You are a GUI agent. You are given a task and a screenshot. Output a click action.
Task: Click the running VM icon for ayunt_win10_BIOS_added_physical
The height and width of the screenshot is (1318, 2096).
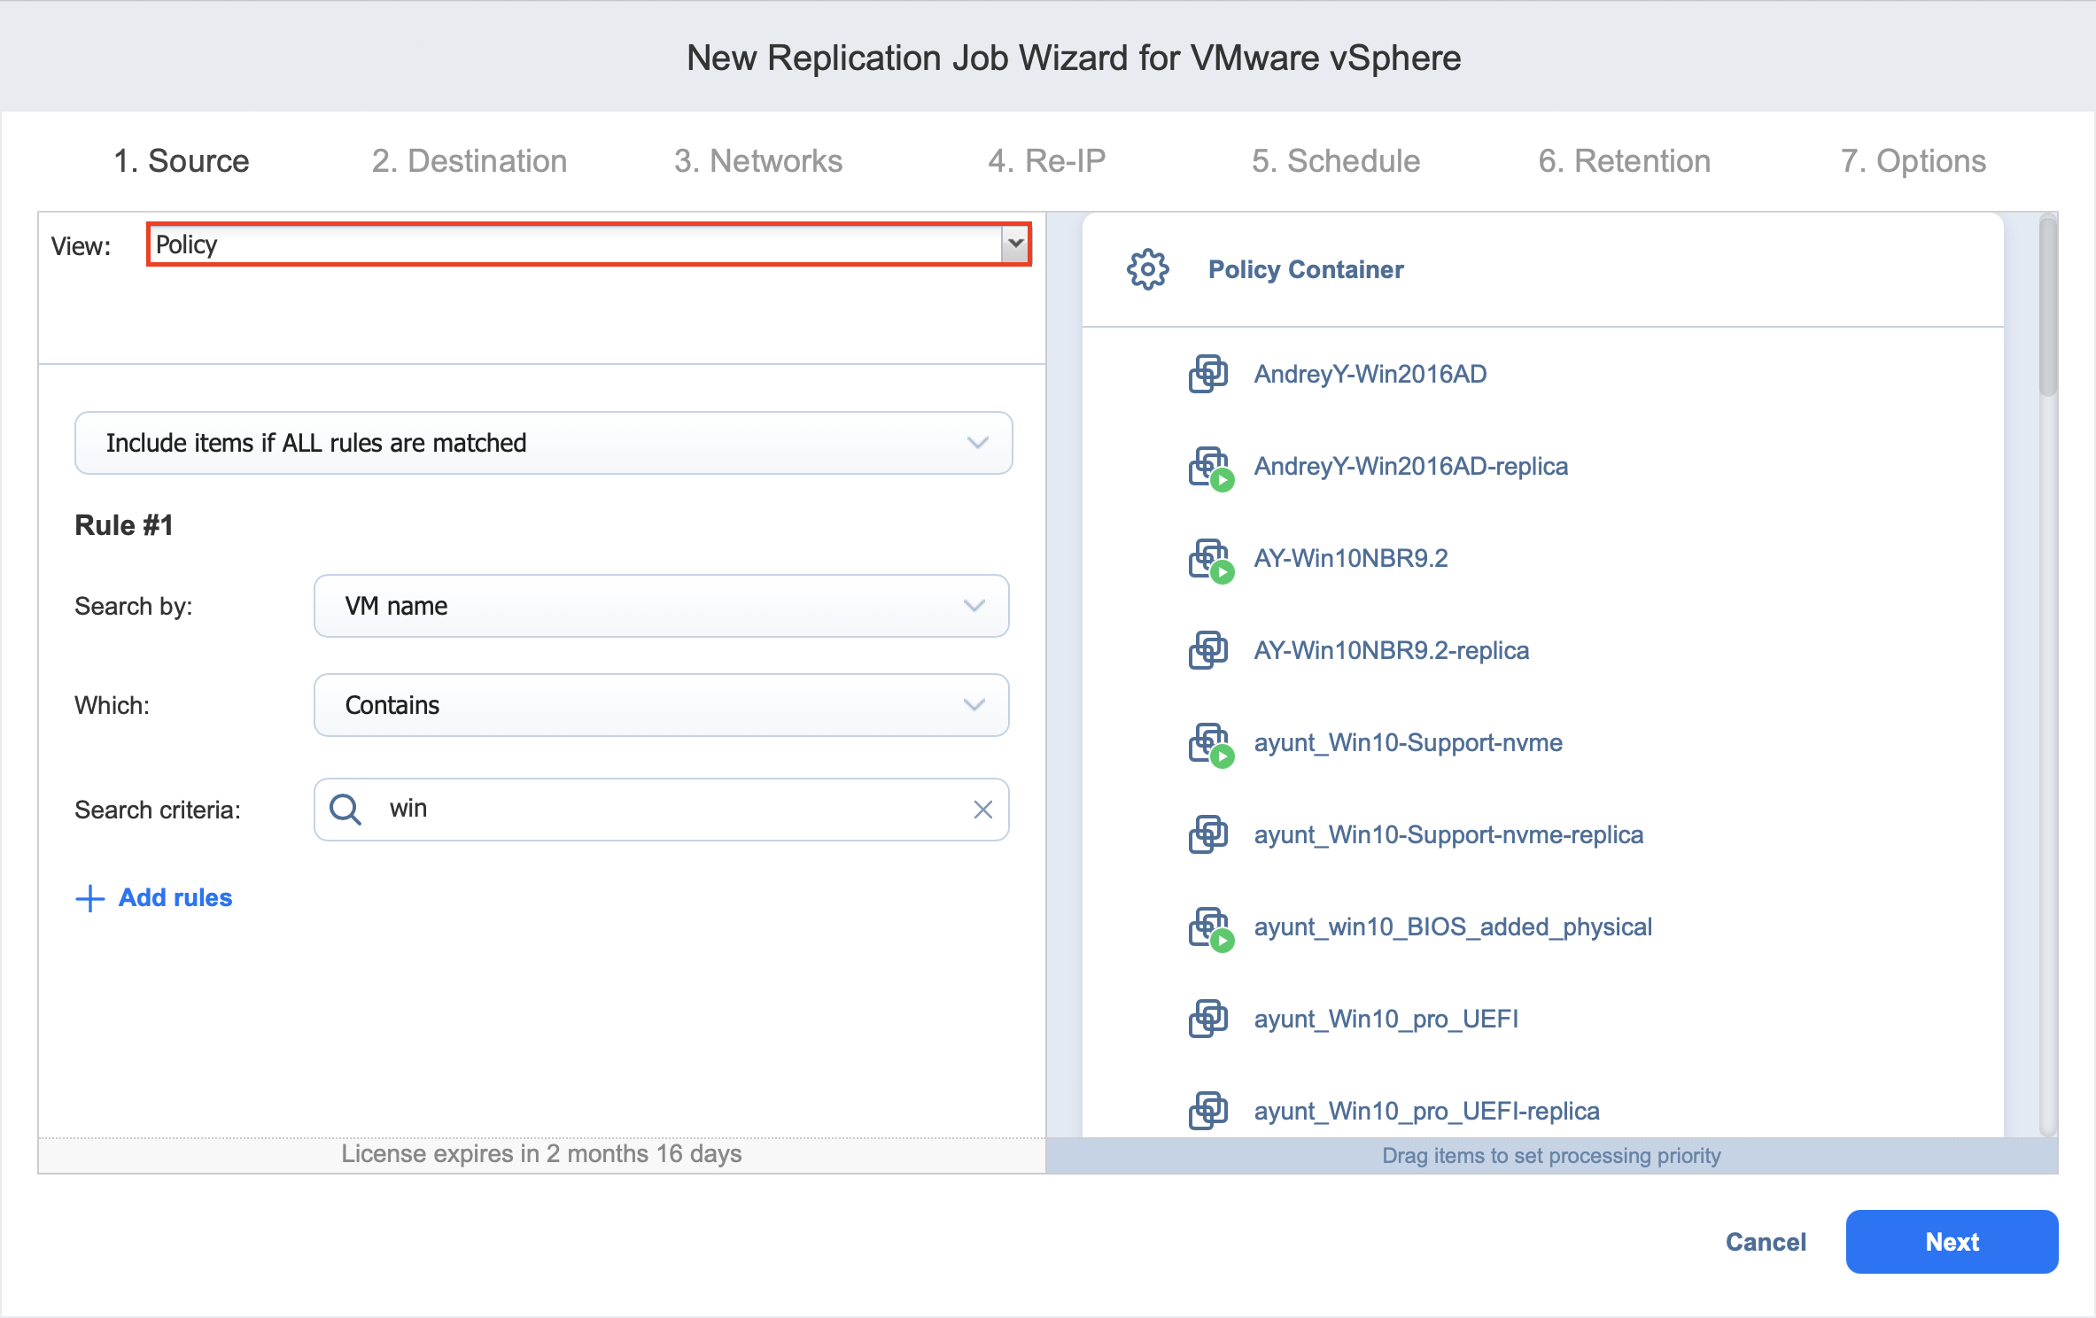tap(1210, 928)
